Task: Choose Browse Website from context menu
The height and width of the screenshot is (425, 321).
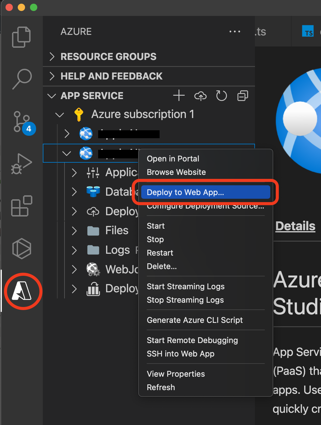Action: coord(205,172)
